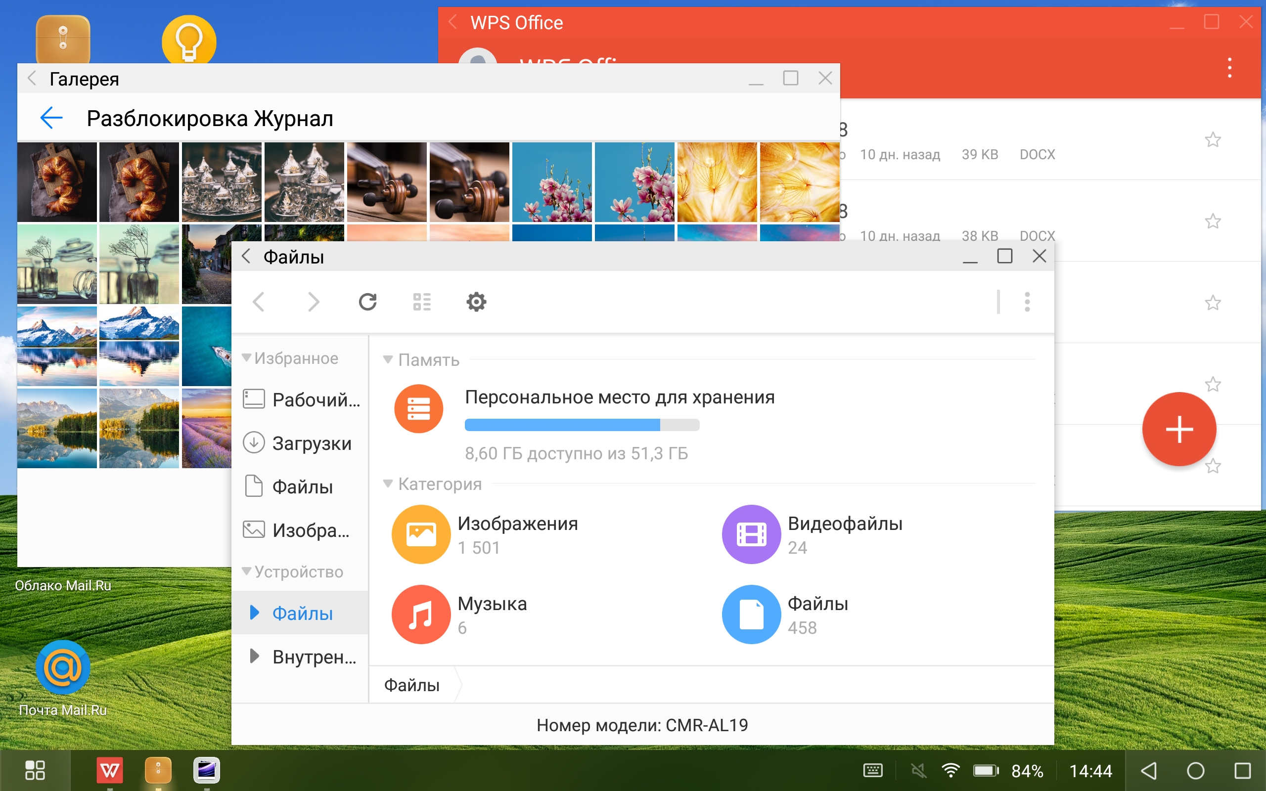Open the Video files category
This screenshot has width=1266, height=791.
(751, 534)
